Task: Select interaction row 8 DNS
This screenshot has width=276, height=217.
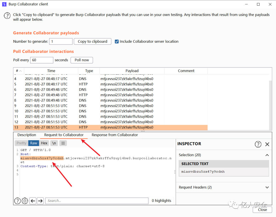Action: point(110,100)
